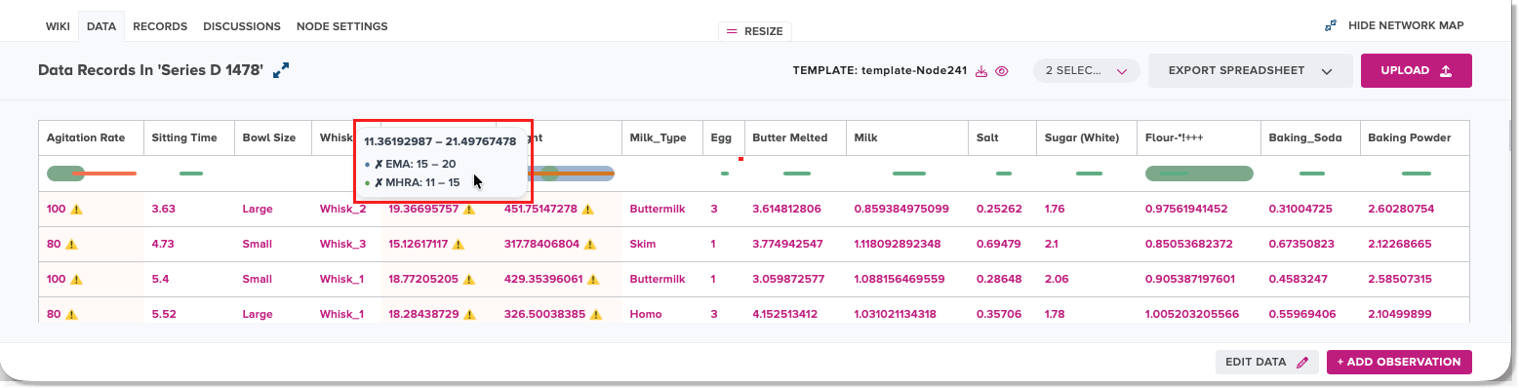The image size is (1519, 388).
Task: Download the template-Node241 template file
Action: pos(982,71)
